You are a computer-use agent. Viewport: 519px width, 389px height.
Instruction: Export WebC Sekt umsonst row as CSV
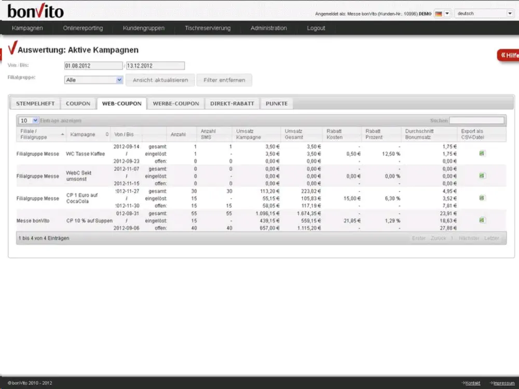482,176
